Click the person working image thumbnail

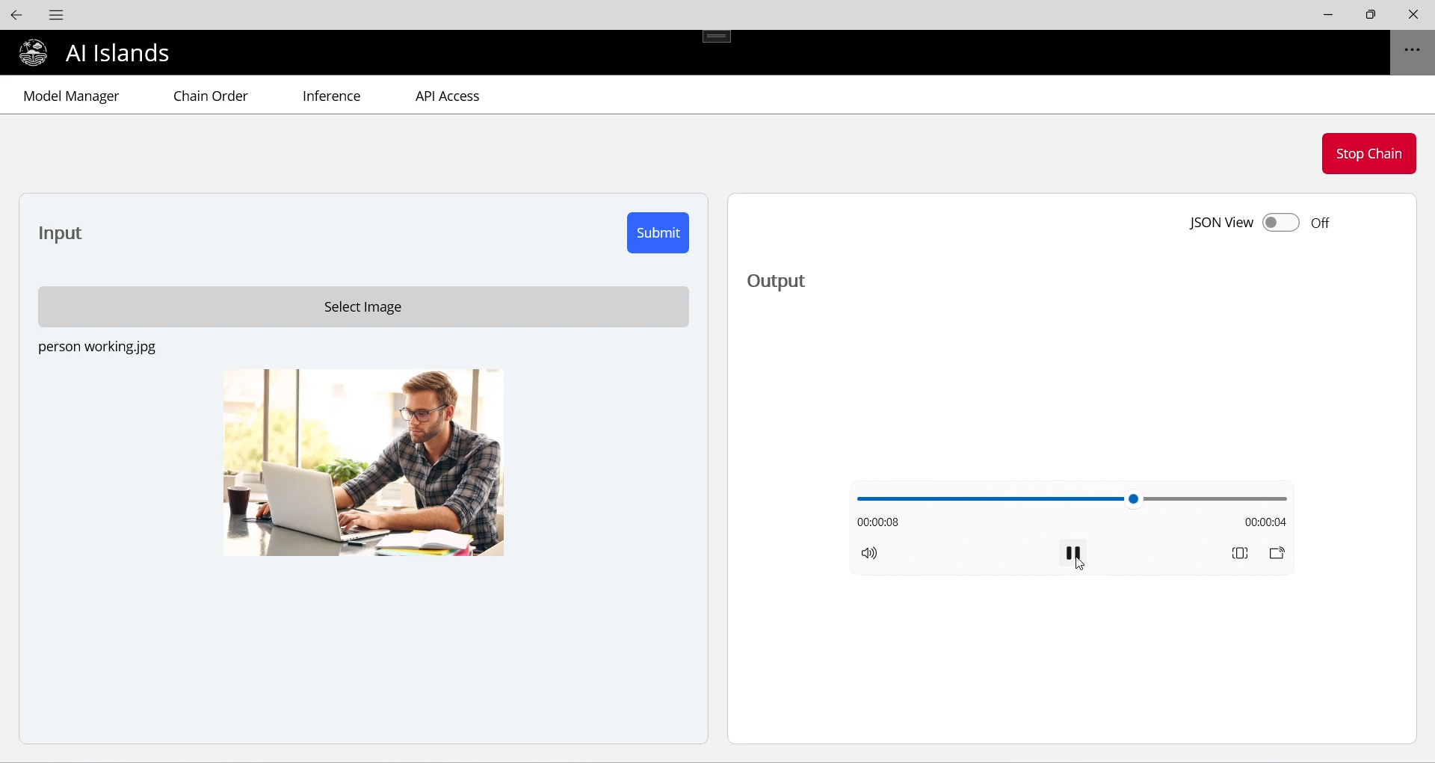click(363, 463)
